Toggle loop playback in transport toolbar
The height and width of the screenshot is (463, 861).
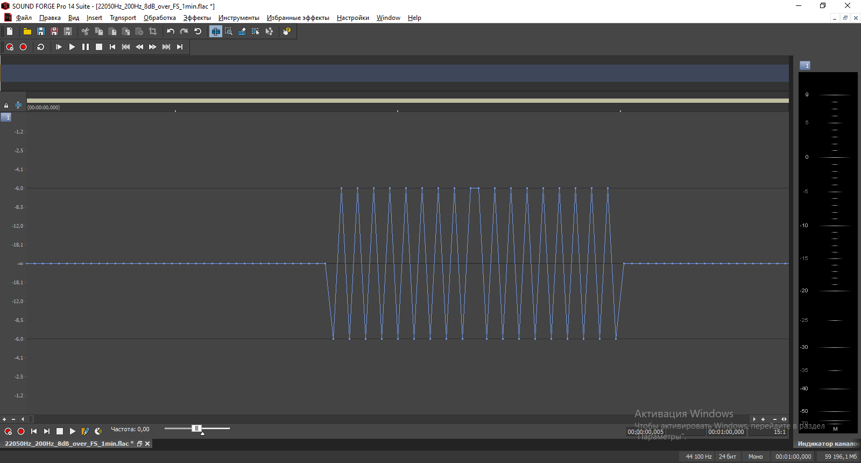tap(40, 47)
